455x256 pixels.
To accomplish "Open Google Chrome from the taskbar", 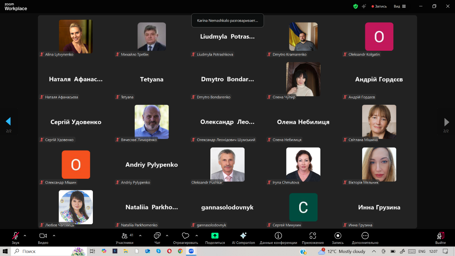I will click(180, 251).
